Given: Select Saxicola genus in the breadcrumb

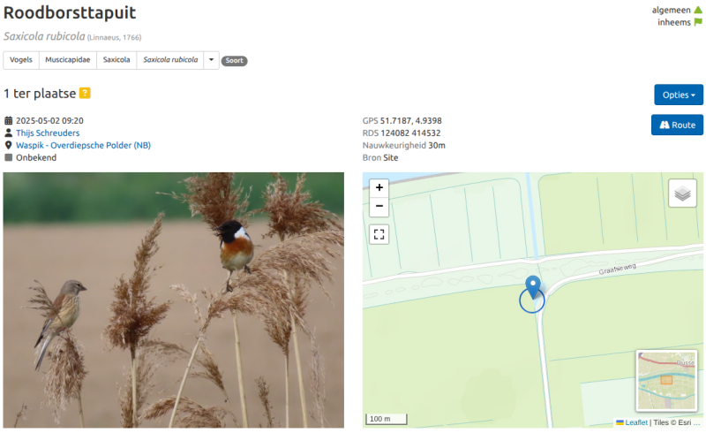Looking at the screenshot, I should tap(116, 59).
